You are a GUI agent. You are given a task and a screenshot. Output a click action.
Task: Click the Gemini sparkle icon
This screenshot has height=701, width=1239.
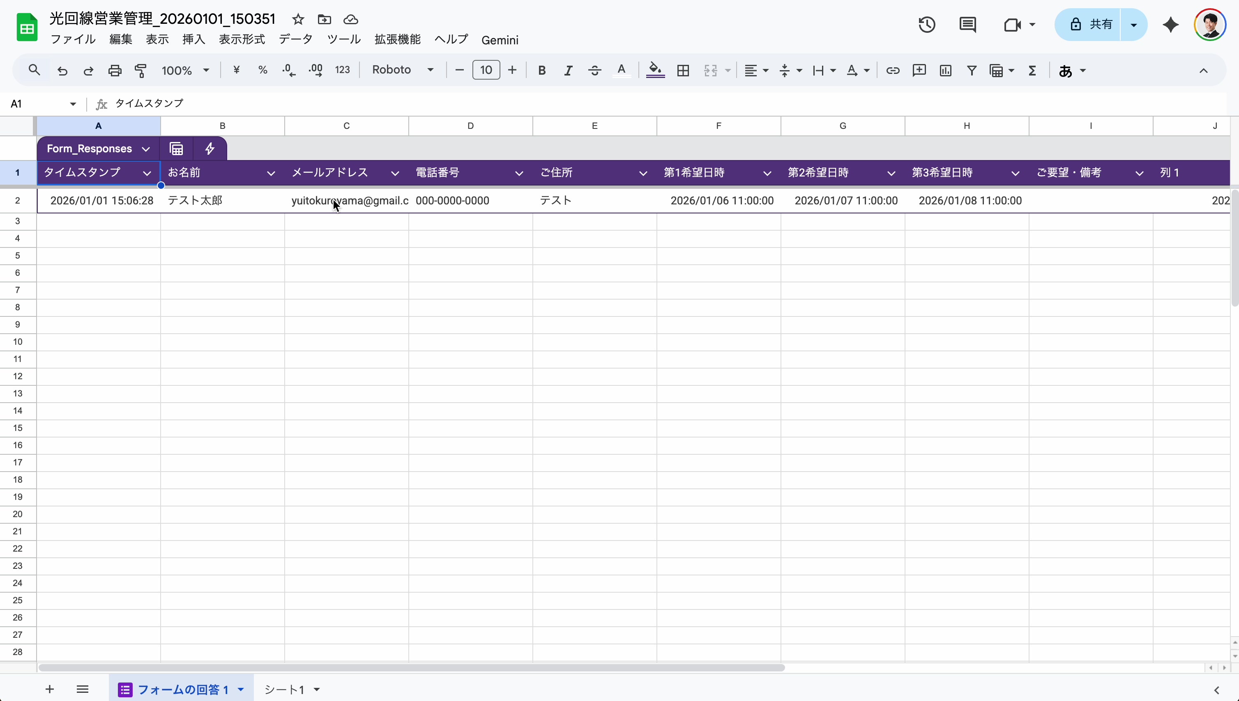1170,25
